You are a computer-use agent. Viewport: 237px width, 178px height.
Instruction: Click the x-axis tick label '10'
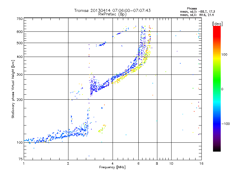(171, 163)
